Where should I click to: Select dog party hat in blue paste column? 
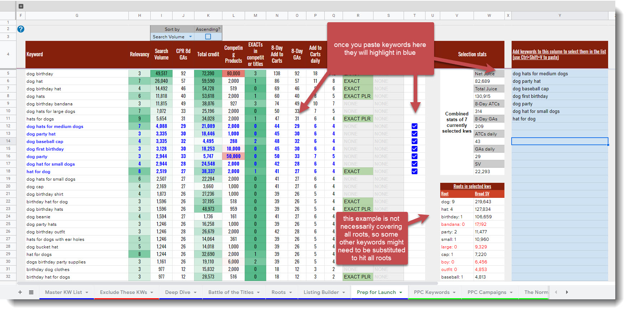[560, 81]
